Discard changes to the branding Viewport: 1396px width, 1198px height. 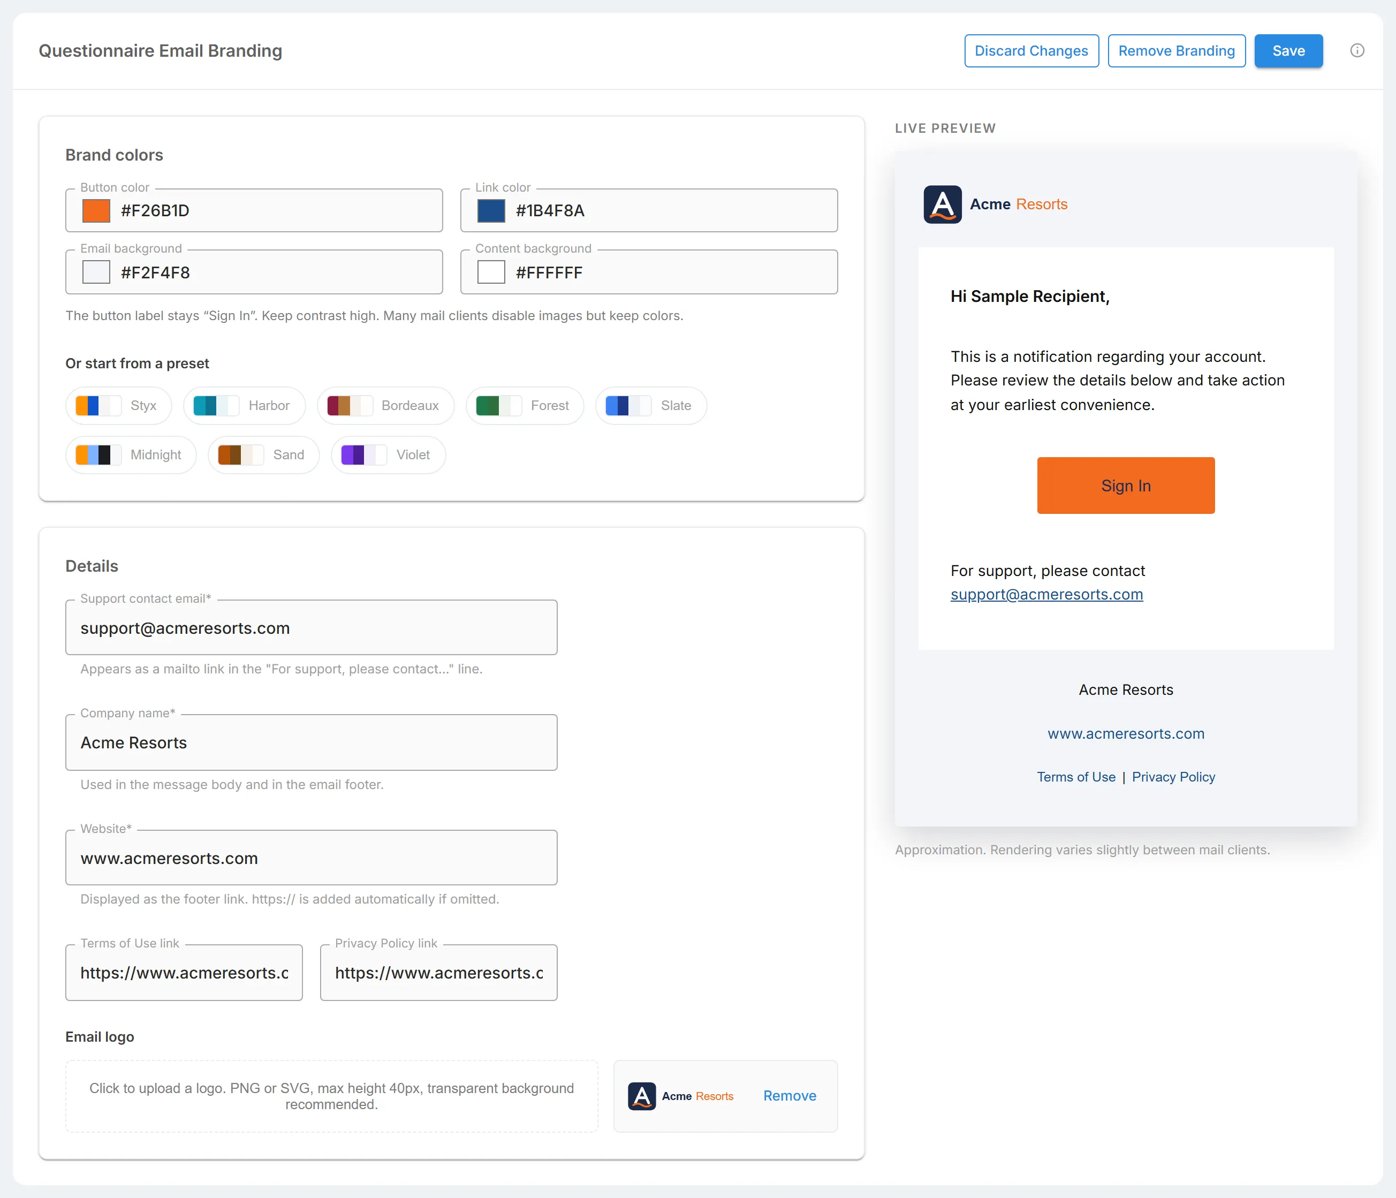tap(1031, 50)
